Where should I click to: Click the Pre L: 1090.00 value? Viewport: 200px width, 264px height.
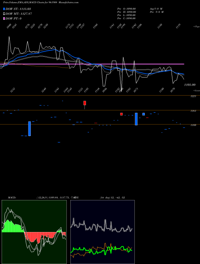126,15
